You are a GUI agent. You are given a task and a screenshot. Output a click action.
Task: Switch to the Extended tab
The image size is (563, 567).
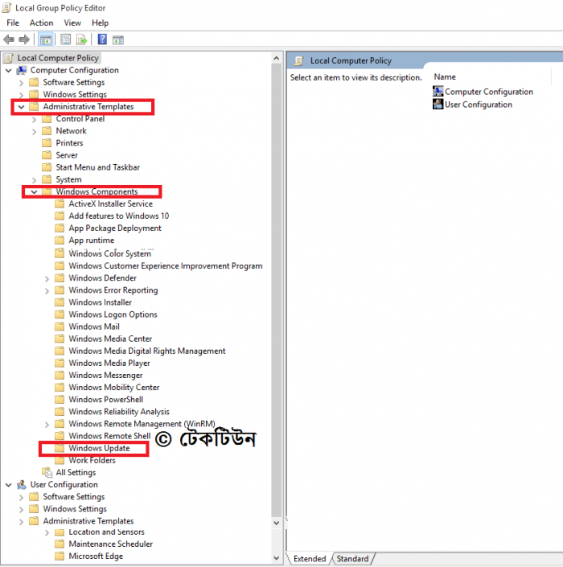click(310, 559)
